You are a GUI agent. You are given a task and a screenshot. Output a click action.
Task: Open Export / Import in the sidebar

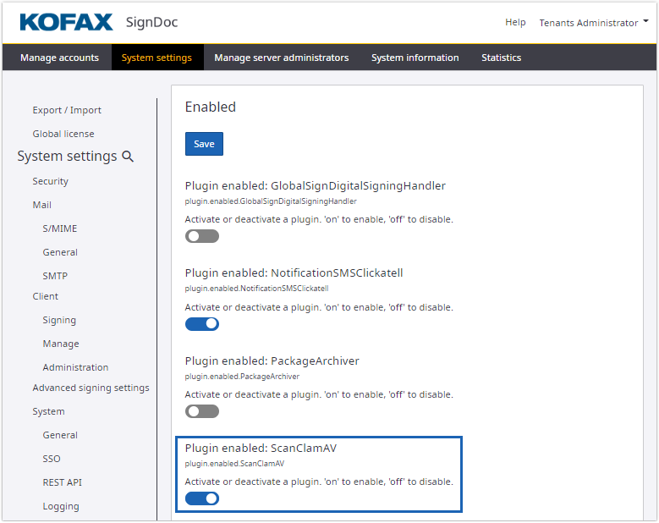67,110
